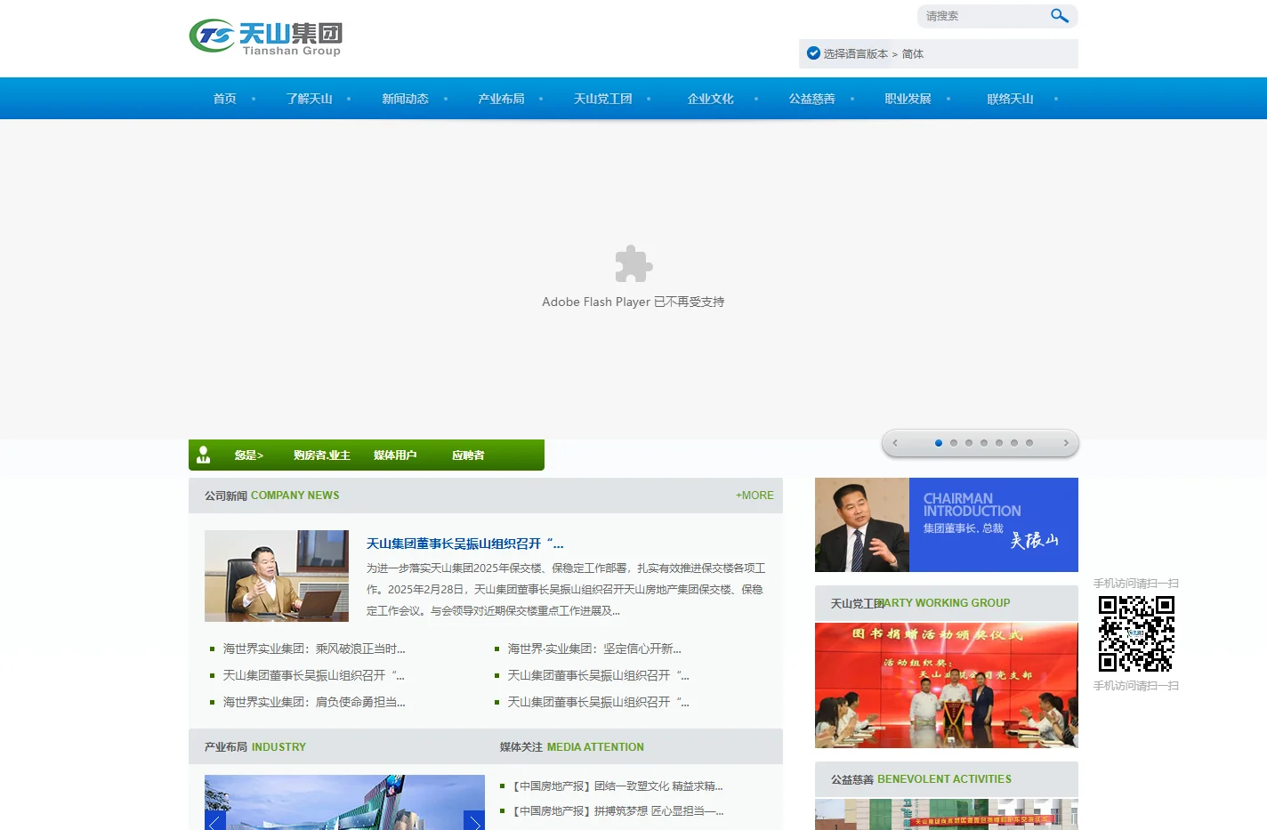The height and width of the screenshot is (830, 1267).
Task: Open headline 天山集团董事长吴振山组织召开 article
Action: tap(465, 544)
